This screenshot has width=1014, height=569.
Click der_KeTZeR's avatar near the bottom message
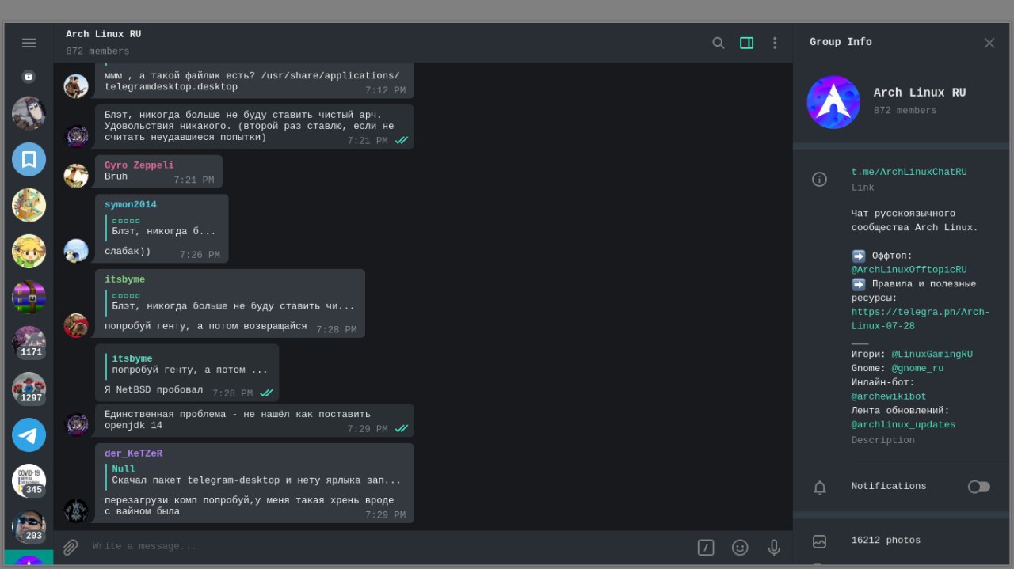(x=76, y=510)
